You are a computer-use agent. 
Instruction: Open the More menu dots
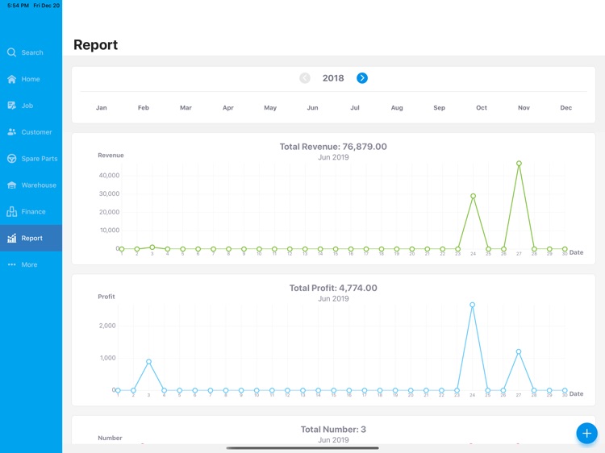[11, 264]
